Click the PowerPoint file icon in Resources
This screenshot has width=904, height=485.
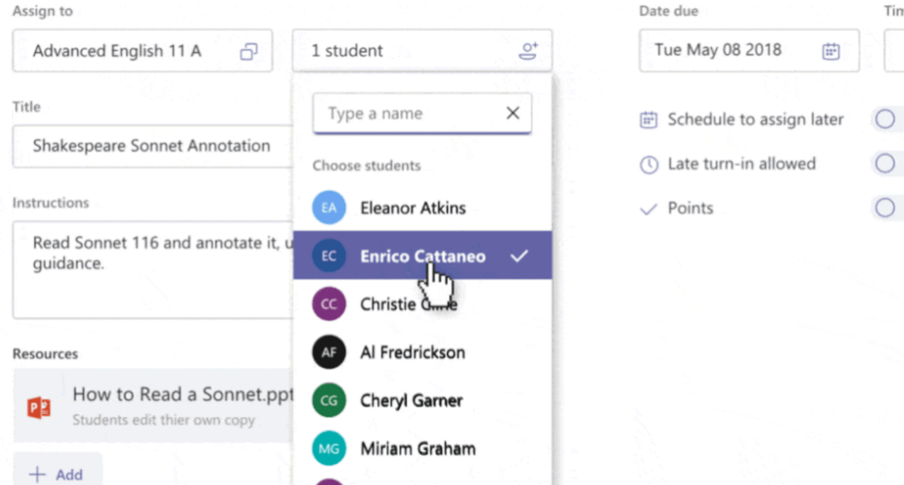(x=39, y=407)
